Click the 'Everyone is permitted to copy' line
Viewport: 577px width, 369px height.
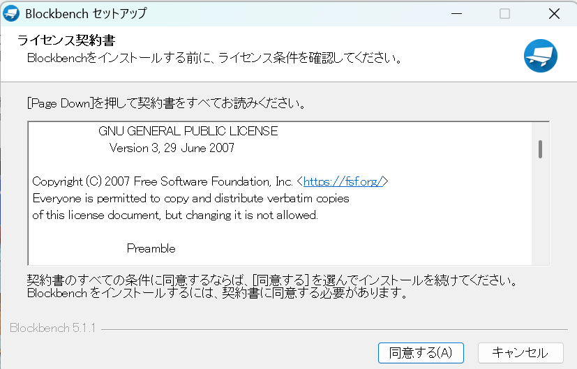190,198
